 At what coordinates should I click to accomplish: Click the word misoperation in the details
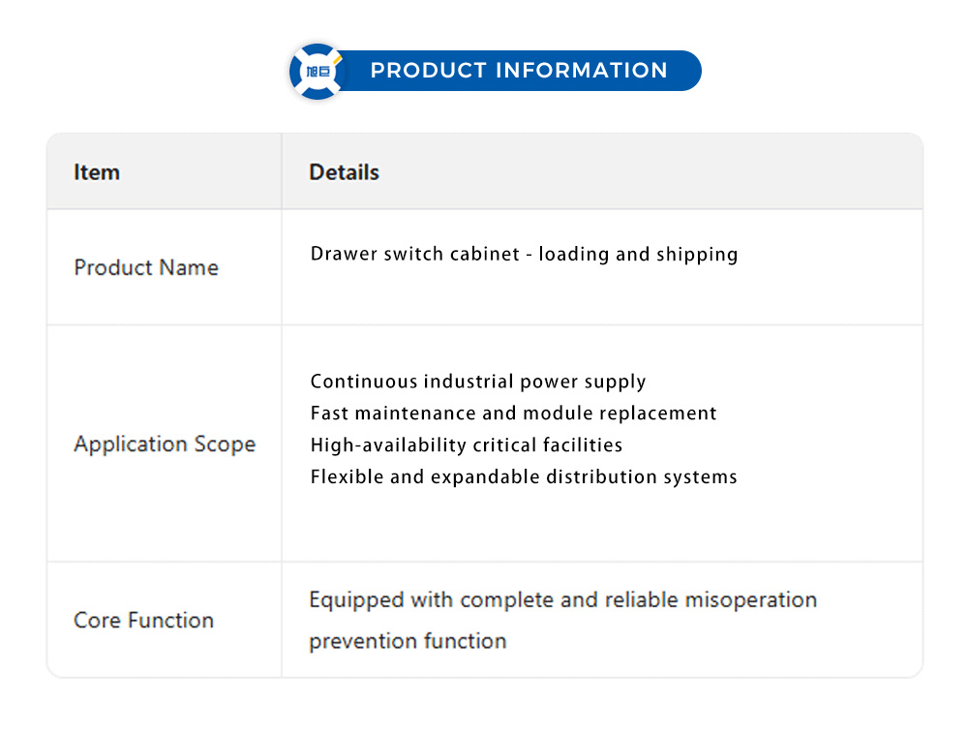(x=751, y=600)
